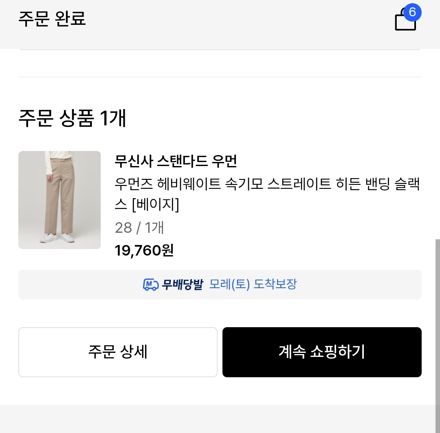Open the shopping bag cart icon
Screen dimensions: 440x433
[405, 21]
